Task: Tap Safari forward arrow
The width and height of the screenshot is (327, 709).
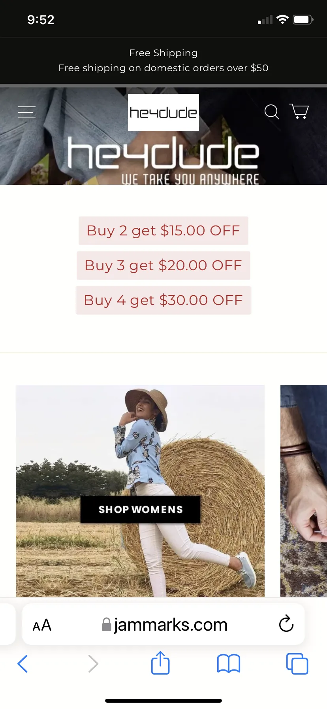Action: coord(93,664)
